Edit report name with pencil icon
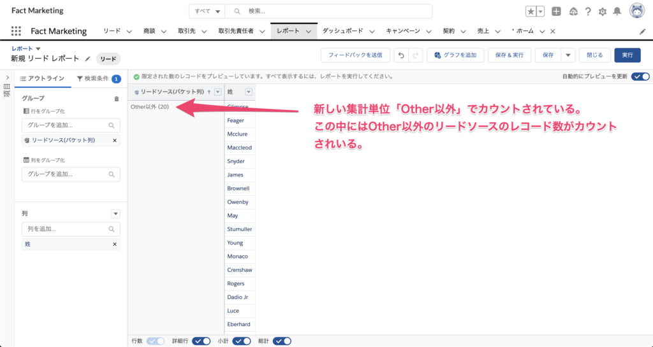 point(87,59)
